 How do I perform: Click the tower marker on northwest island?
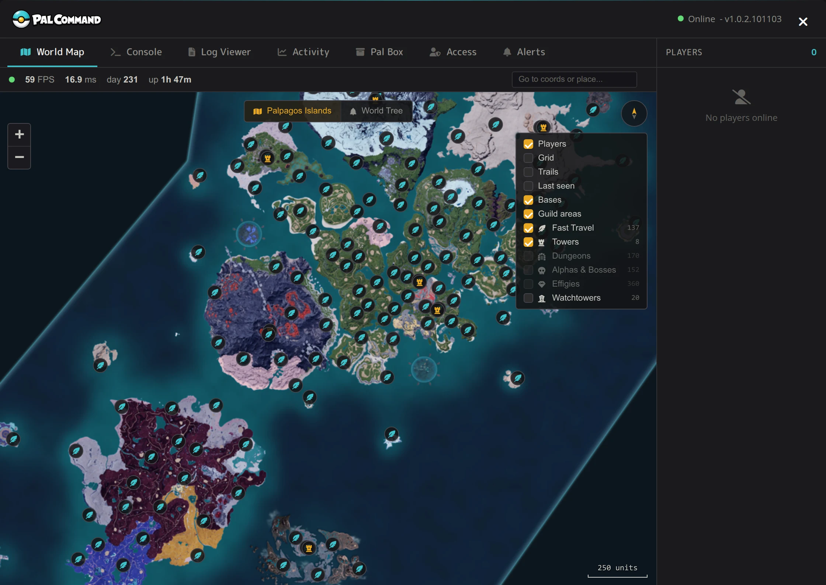pos(268,158)
